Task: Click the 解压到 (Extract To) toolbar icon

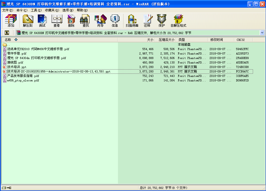Action: [28, 21]
